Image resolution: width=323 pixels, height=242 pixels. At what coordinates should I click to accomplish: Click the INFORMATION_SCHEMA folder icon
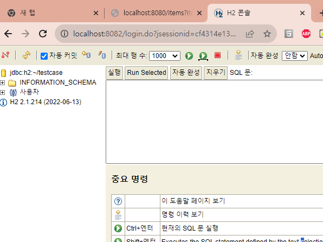[x=12, y=83]
